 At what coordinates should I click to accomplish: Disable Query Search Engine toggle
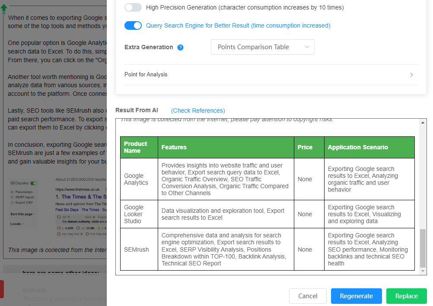click(133, 25)
